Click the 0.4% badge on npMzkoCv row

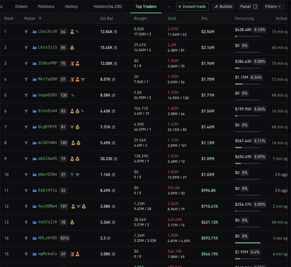click(x=255, y=252)
